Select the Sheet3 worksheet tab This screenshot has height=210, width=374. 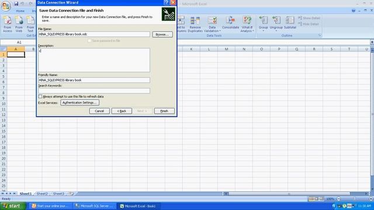58,194
